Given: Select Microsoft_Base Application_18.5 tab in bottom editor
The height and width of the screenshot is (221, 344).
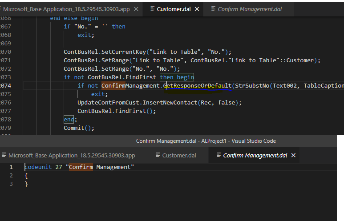Looking at the screenshot, I should click(72, 156).
